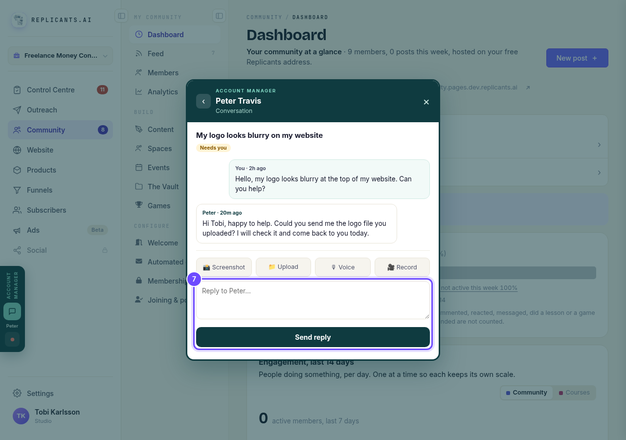The image size is (626, 440).
Task: Click the back arrow in conversation header
Action: pyautogui.click(x=203, y=101)
